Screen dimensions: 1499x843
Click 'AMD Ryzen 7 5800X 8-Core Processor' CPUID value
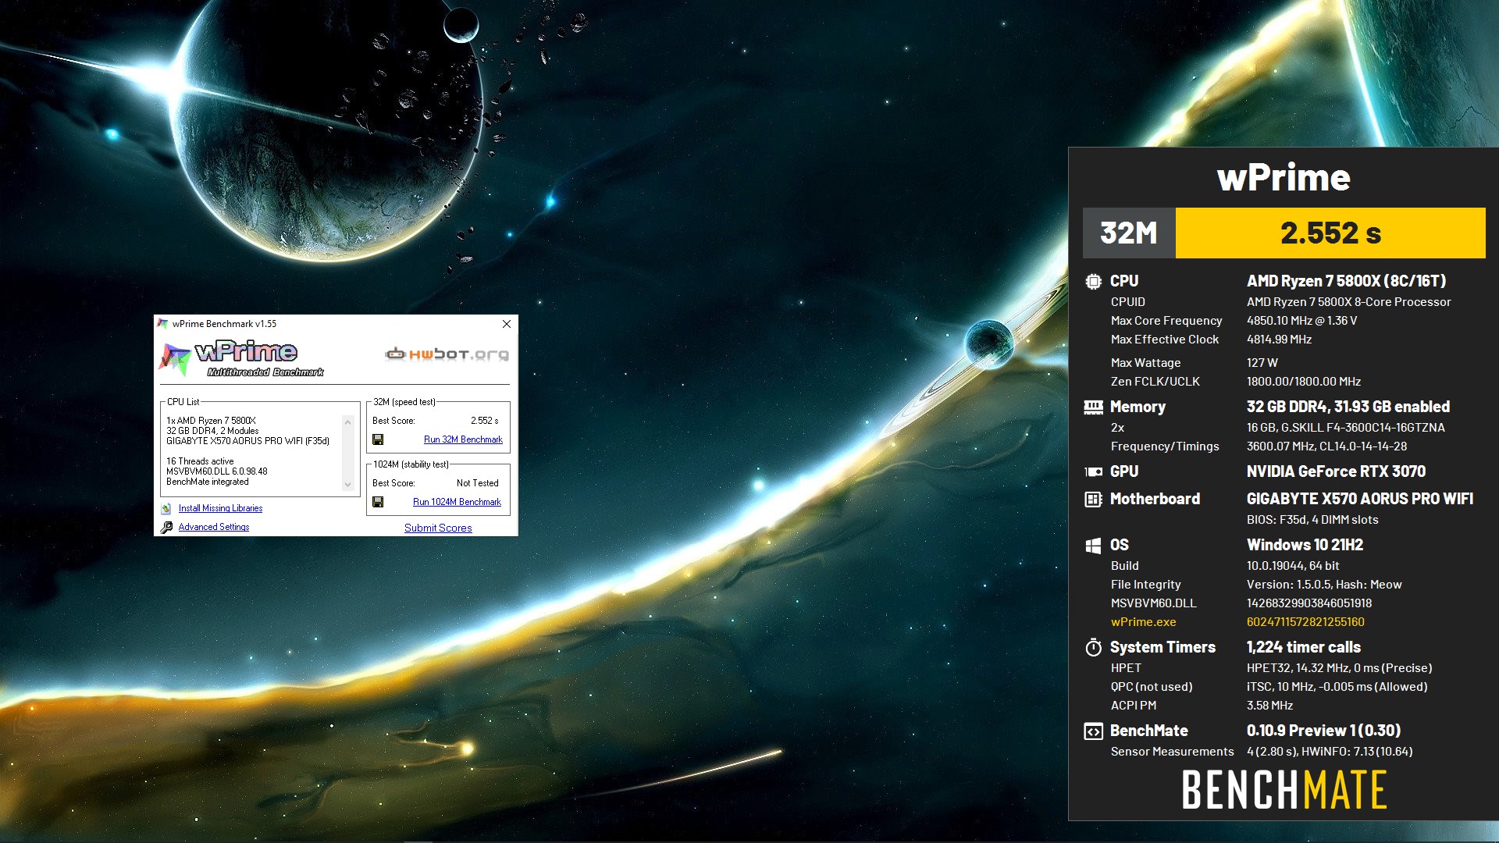pos(1348,302)
